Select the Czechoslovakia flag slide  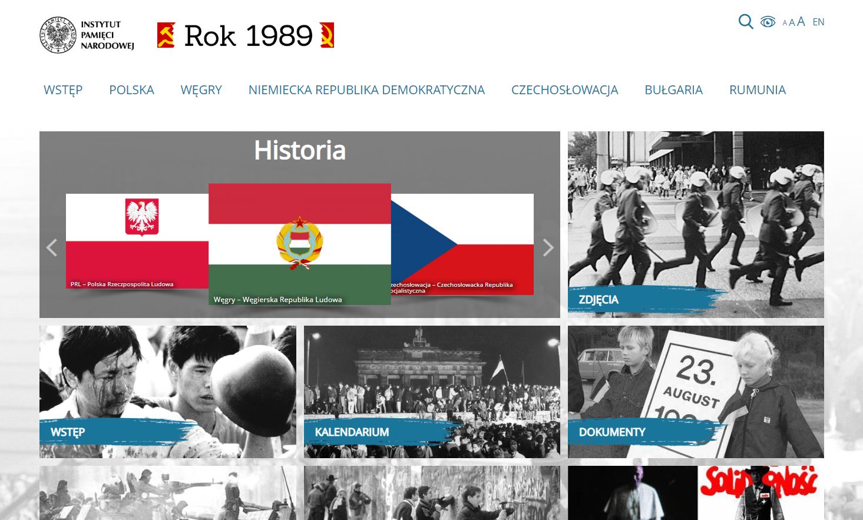462,244
